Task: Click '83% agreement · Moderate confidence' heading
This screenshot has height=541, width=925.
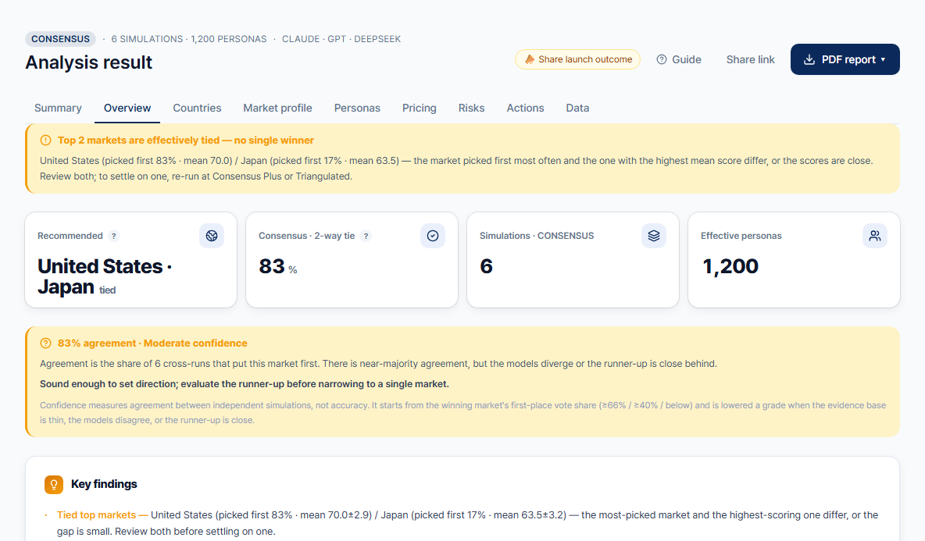Action: [x=152, y=343]
